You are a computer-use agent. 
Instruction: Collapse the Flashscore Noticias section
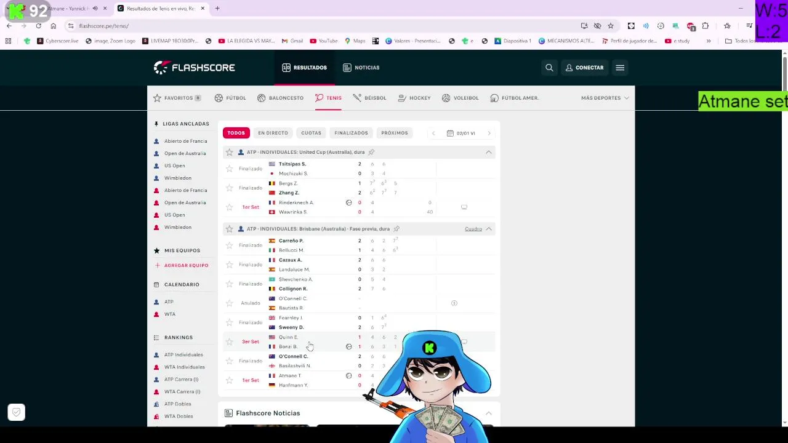[x=489, y=413]
